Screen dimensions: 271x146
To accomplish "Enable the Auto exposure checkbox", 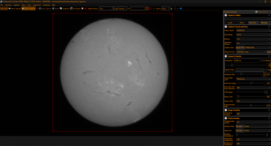I will tap(266, 70).
